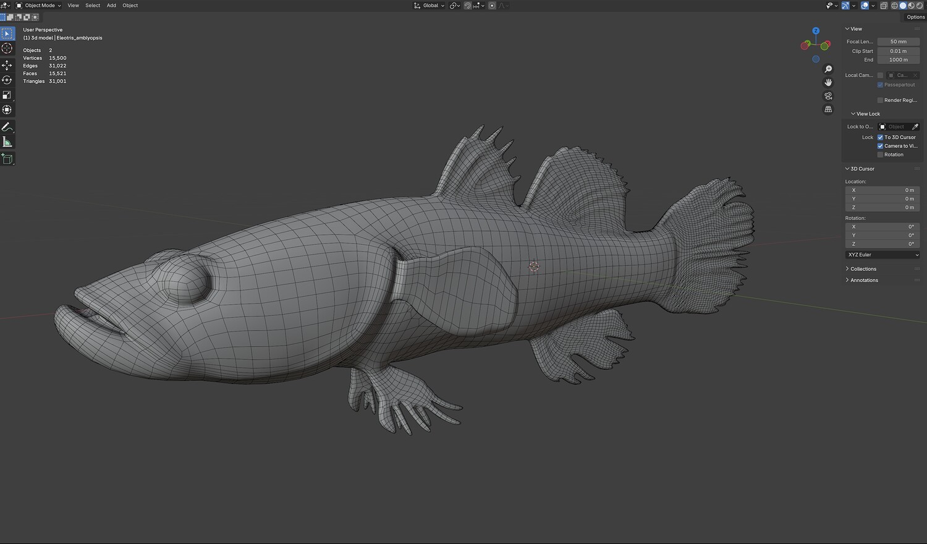Select the Add Cube tool

pyautogui.click(x=7, y=159)
